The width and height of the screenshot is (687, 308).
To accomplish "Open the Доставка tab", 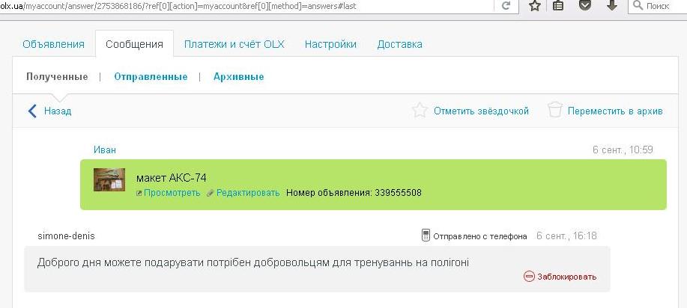I will click(x=399, y=44).
